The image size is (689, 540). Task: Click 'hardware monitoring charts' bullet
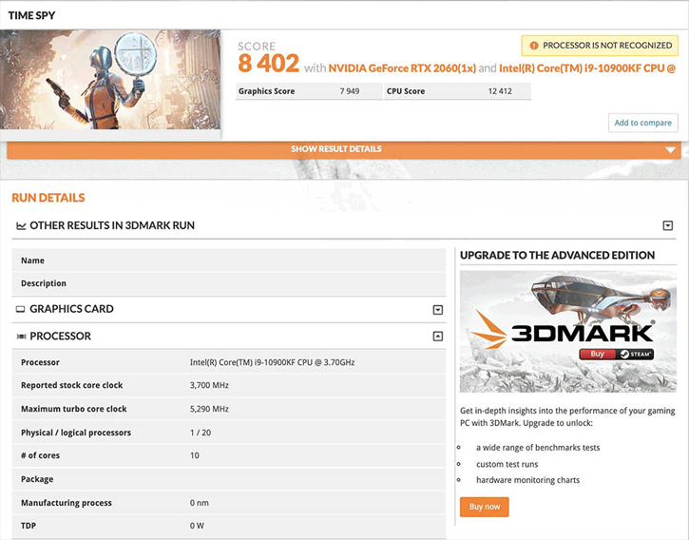527,480
